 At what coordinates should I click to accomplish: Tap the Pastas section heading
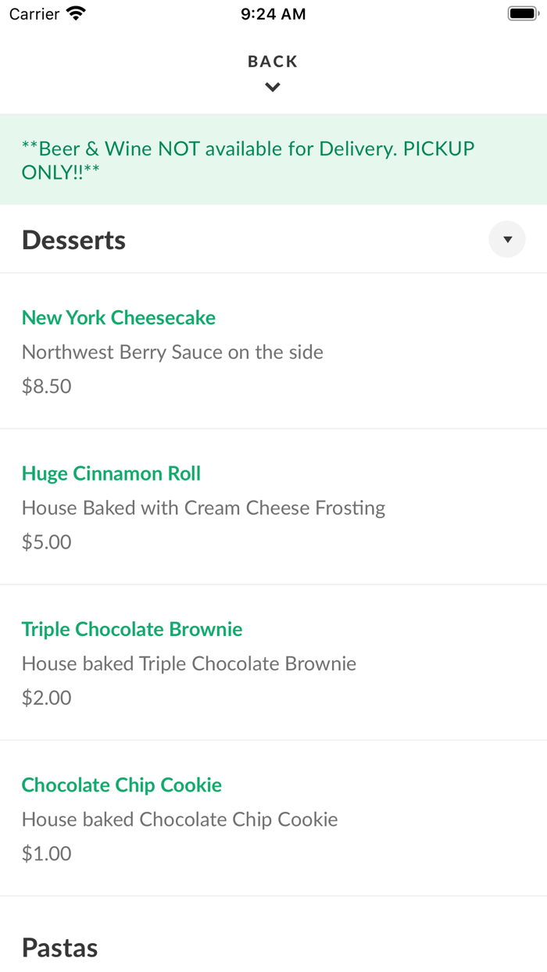(x=60, y=948)
